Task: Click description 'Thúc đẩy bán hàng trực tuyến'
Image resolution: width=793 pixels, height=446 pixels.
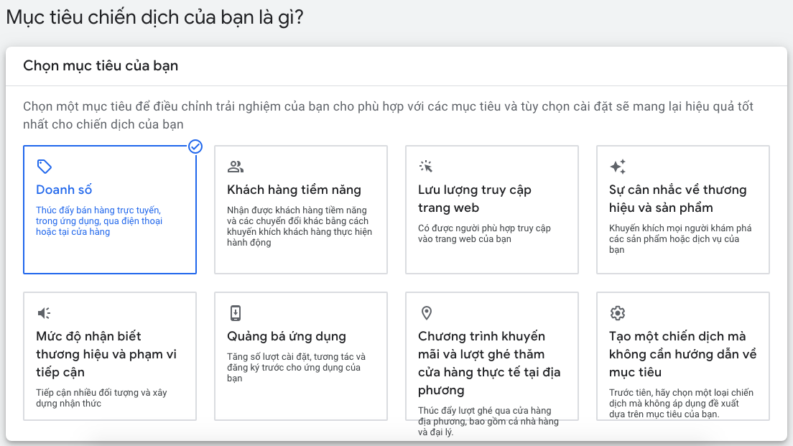Action: point(99,221)
